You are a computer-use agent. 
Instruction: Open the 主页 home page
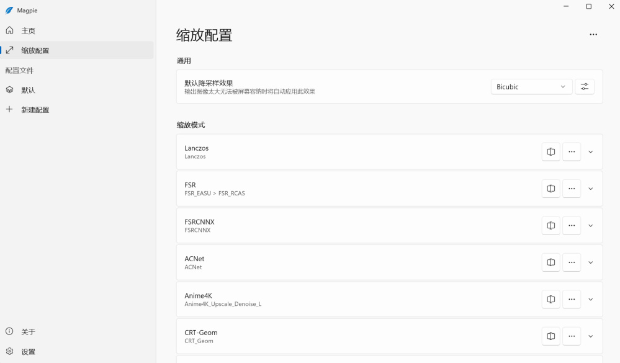pos(77,30)
